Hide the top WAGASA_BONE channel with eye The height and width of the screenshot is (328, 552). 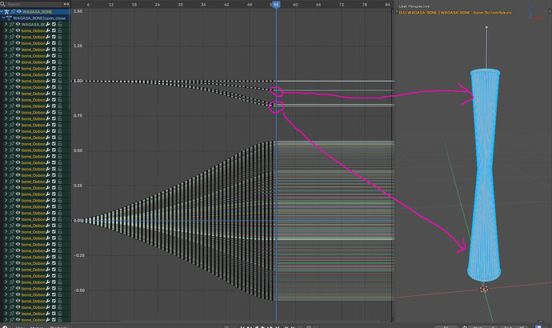click(x=19, y=12)
